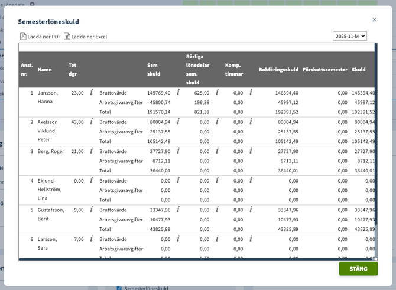Viewport: 396px width, 290px height.
Task: Show Tot dgr info for Jansson, Hanna
Action: [x=92, y=92]
